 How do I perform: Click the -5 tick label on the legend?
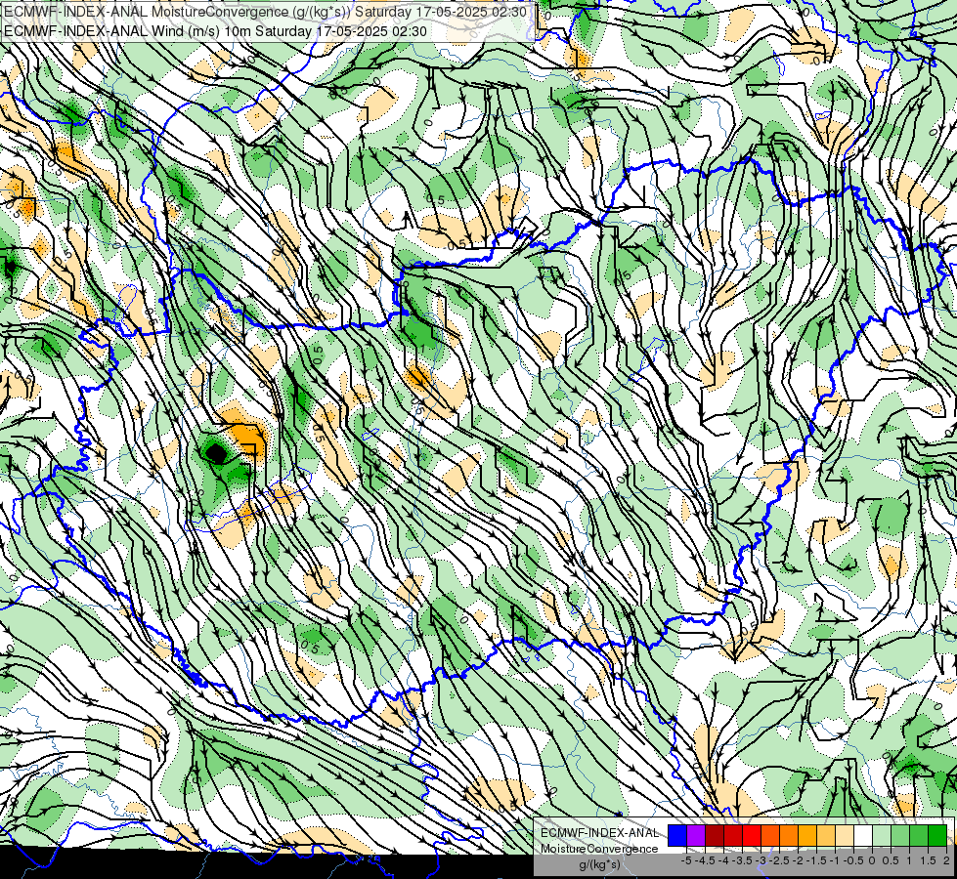point(686,860)
